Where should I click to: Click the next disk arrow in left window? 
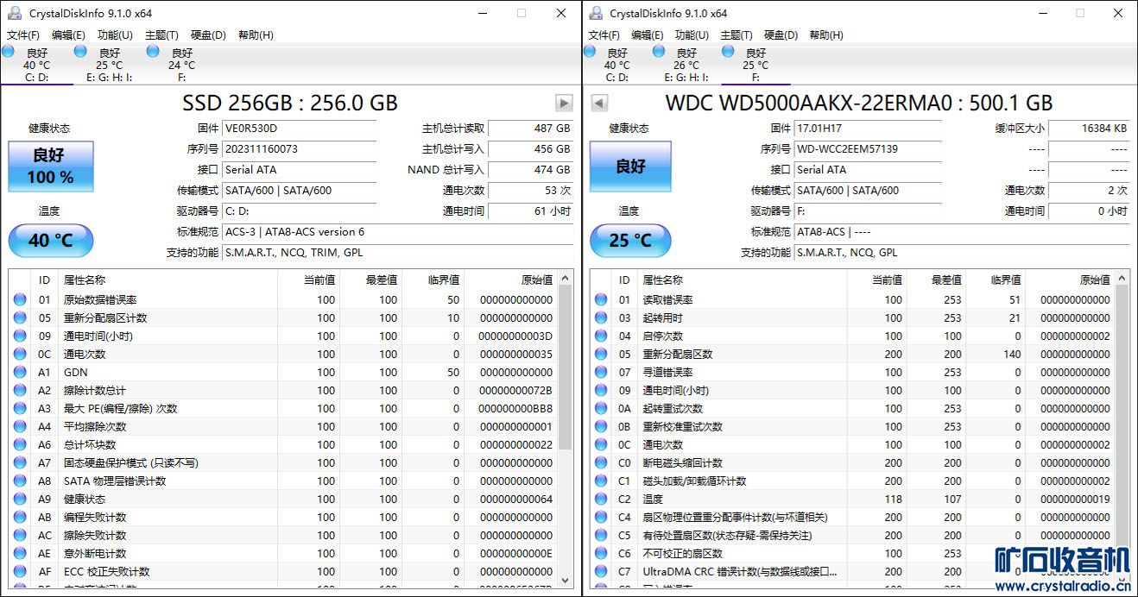pyautogui.click(x=564, y=104)
